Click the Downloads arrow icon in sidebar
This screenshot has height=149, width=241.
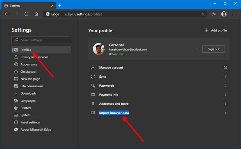[x=16, y=93]
